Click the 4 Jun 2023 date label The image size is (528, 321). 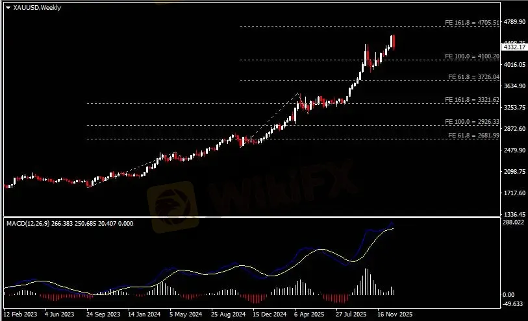tap(59, 315)
